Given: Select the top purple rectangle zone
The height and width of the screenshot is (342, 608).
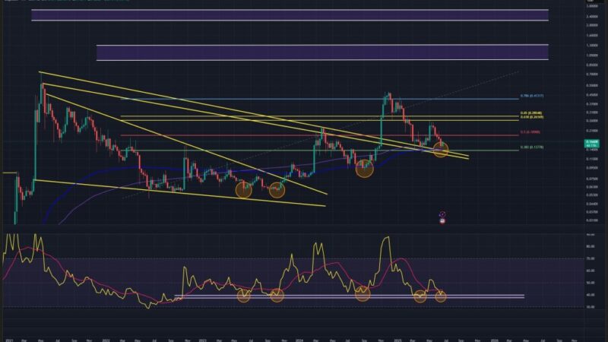Looking at the screenshot, I should coord(290,15).
